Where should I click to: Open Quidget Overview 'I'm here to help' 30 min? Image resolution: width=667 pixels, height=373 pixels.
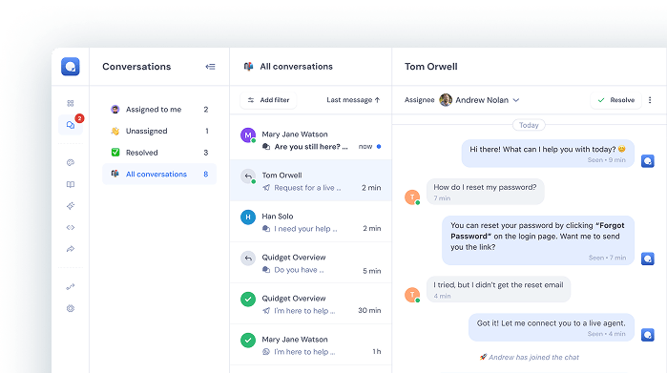pyautogui.click(x=310, y=304)
